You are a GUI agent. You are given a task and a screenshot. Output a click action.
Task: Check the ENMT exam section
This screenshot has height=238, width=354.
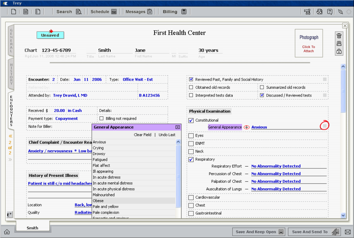191,143
